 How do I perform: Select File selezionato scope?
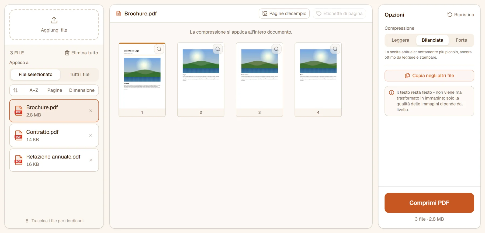tap(36, 75)
